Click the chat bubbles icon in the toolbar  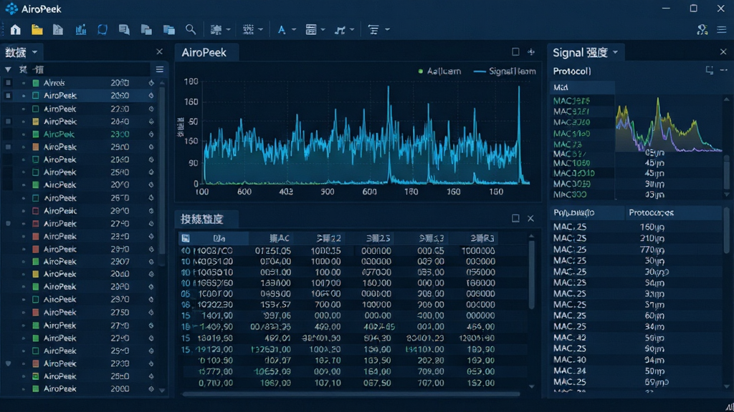[x=124, y=30]
